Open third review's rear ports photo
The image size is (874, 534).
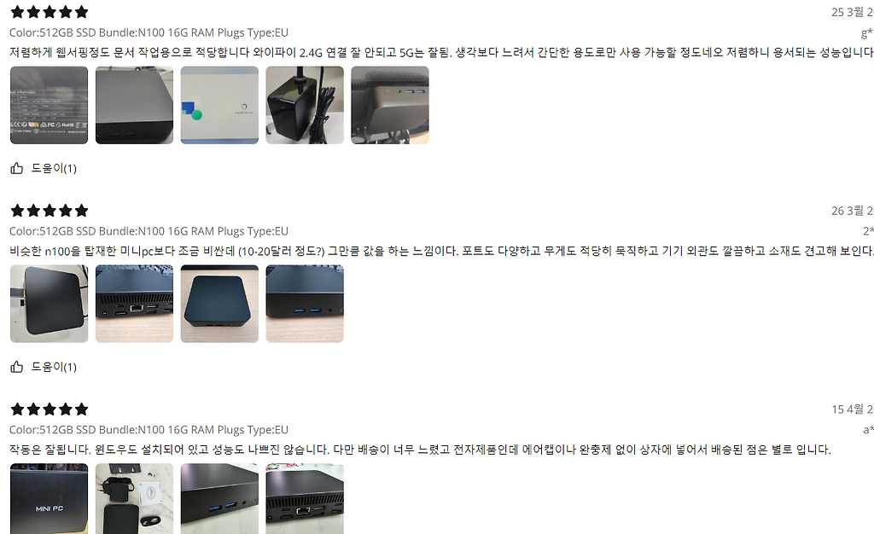pyautogui.click(x=305, y=499)
